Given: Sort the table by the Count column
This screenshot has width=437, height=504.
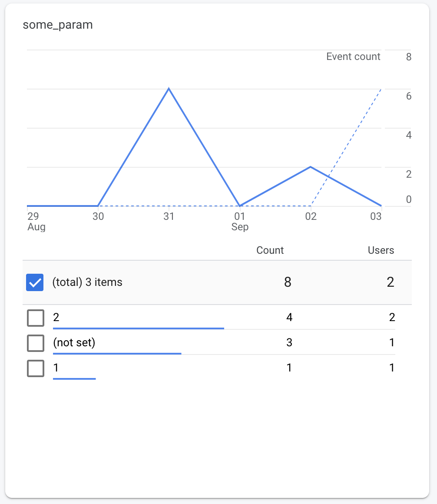Looking at the screenshot, I should coord(270,250).
